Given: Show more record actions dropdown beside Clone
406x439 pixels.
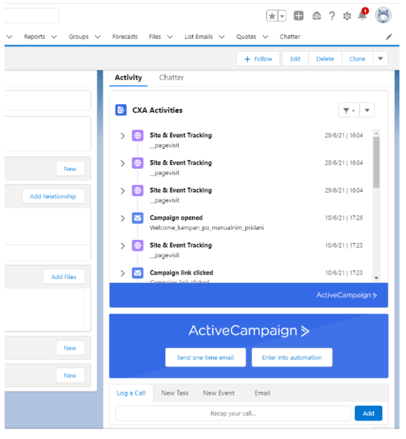Looking at the screenshot, I should tap(380, 59).
